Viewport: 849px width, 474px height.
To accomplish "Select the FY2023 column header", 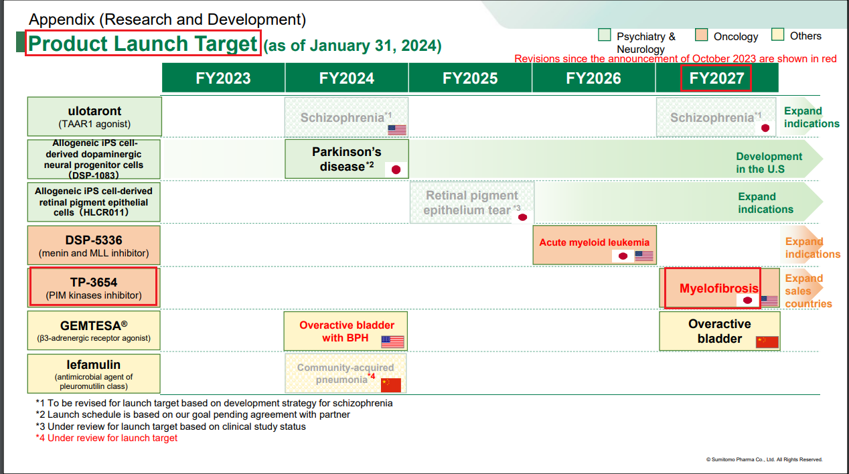I will (x=223, y=78).
